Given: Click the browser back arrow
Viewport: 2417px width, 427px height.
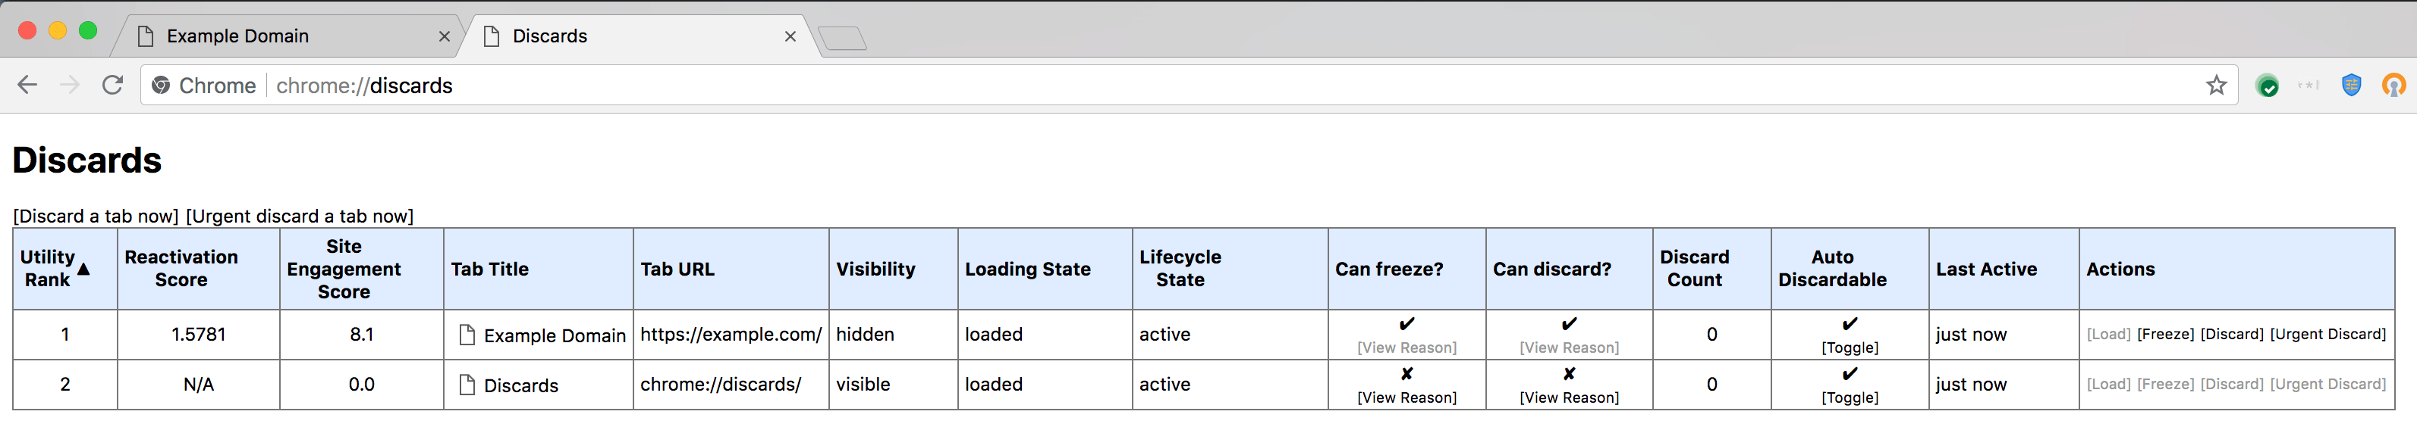Looking at the screenshot, I should [x=27, y=86].
